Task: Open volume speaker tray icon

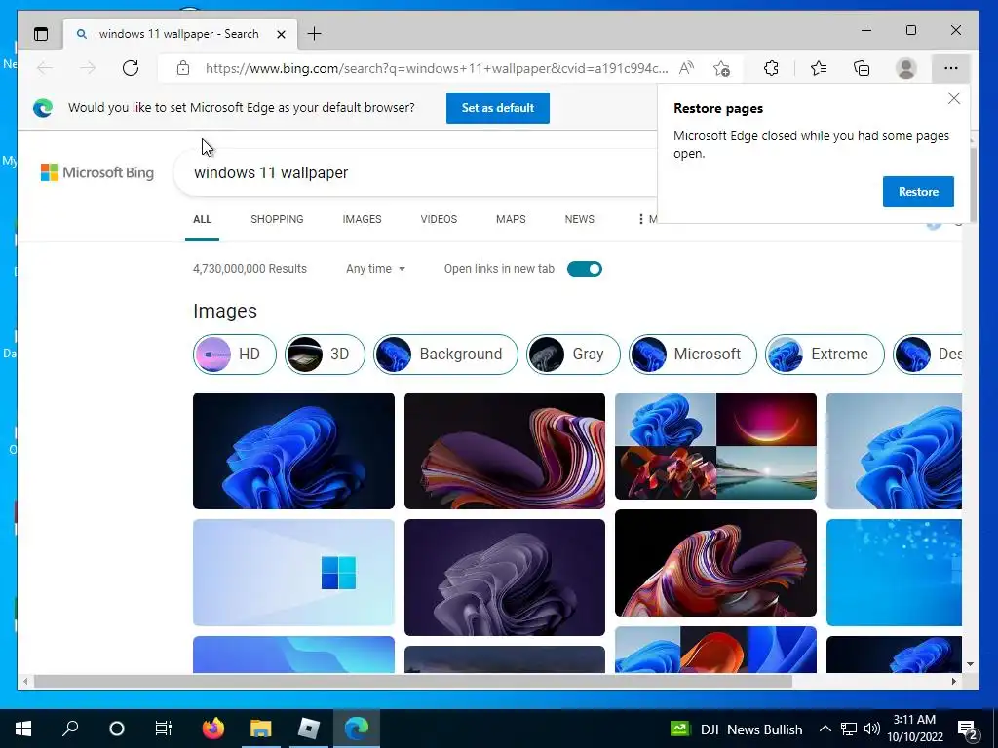Action: pos(871,729)
